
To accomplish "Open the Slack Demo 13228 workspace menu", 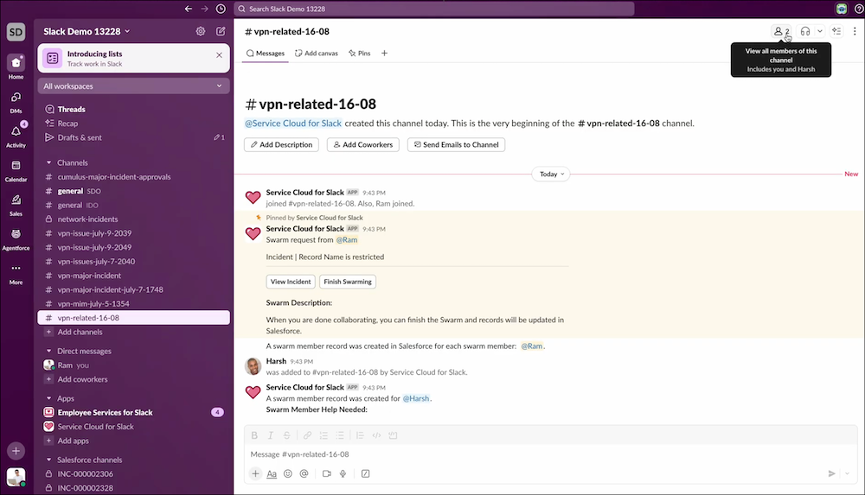I will [86, 31].
